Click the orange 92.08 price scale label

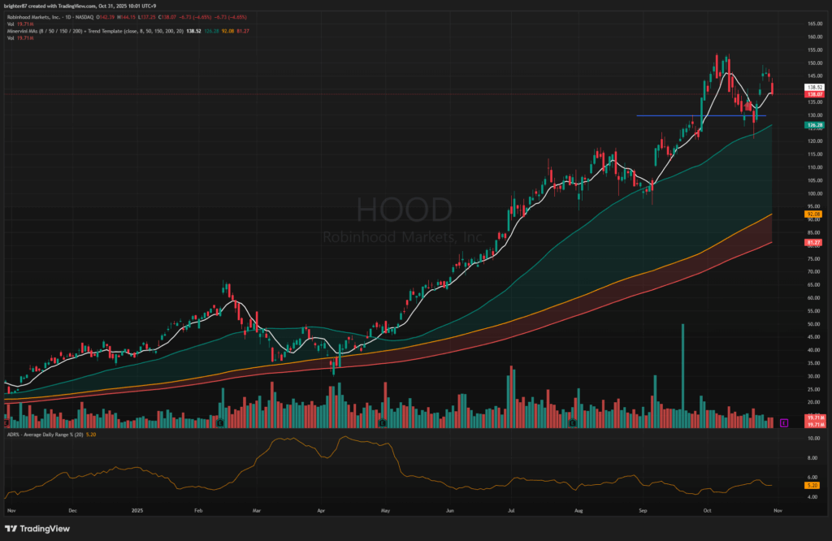pos(815,214)
